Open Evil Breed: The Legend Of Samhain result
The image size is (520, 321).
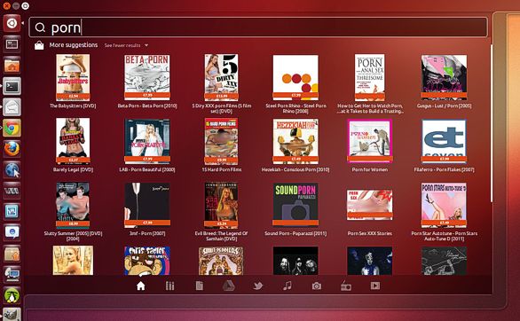[221, 212]
